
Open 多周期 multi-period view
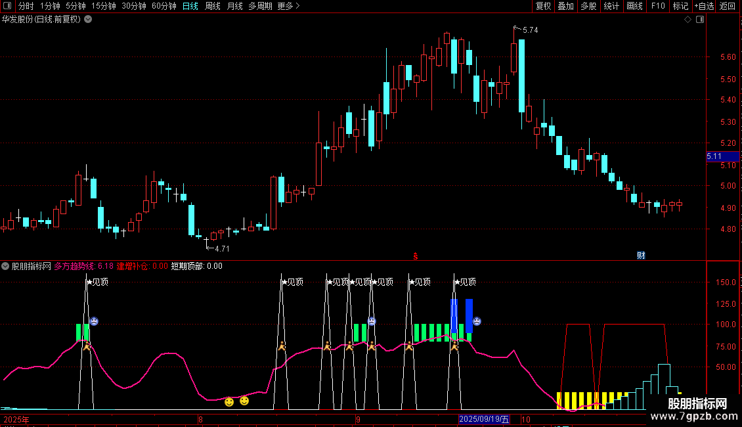[260, 6]
